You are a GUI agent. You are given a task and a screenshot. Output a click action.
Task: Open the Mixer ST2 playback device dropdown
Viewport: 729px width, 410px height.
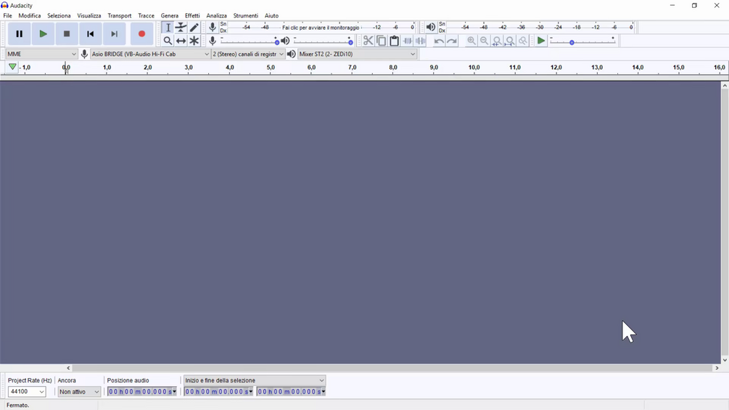tap(357, 54)
